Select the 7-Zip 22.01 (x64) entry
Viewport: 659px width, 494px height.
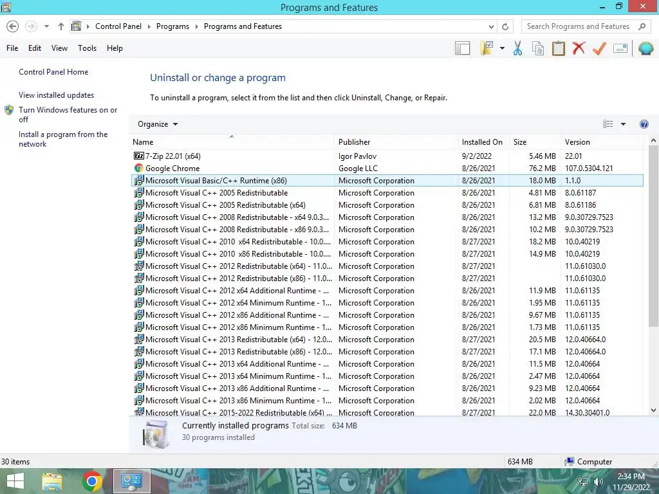(387, 156)
